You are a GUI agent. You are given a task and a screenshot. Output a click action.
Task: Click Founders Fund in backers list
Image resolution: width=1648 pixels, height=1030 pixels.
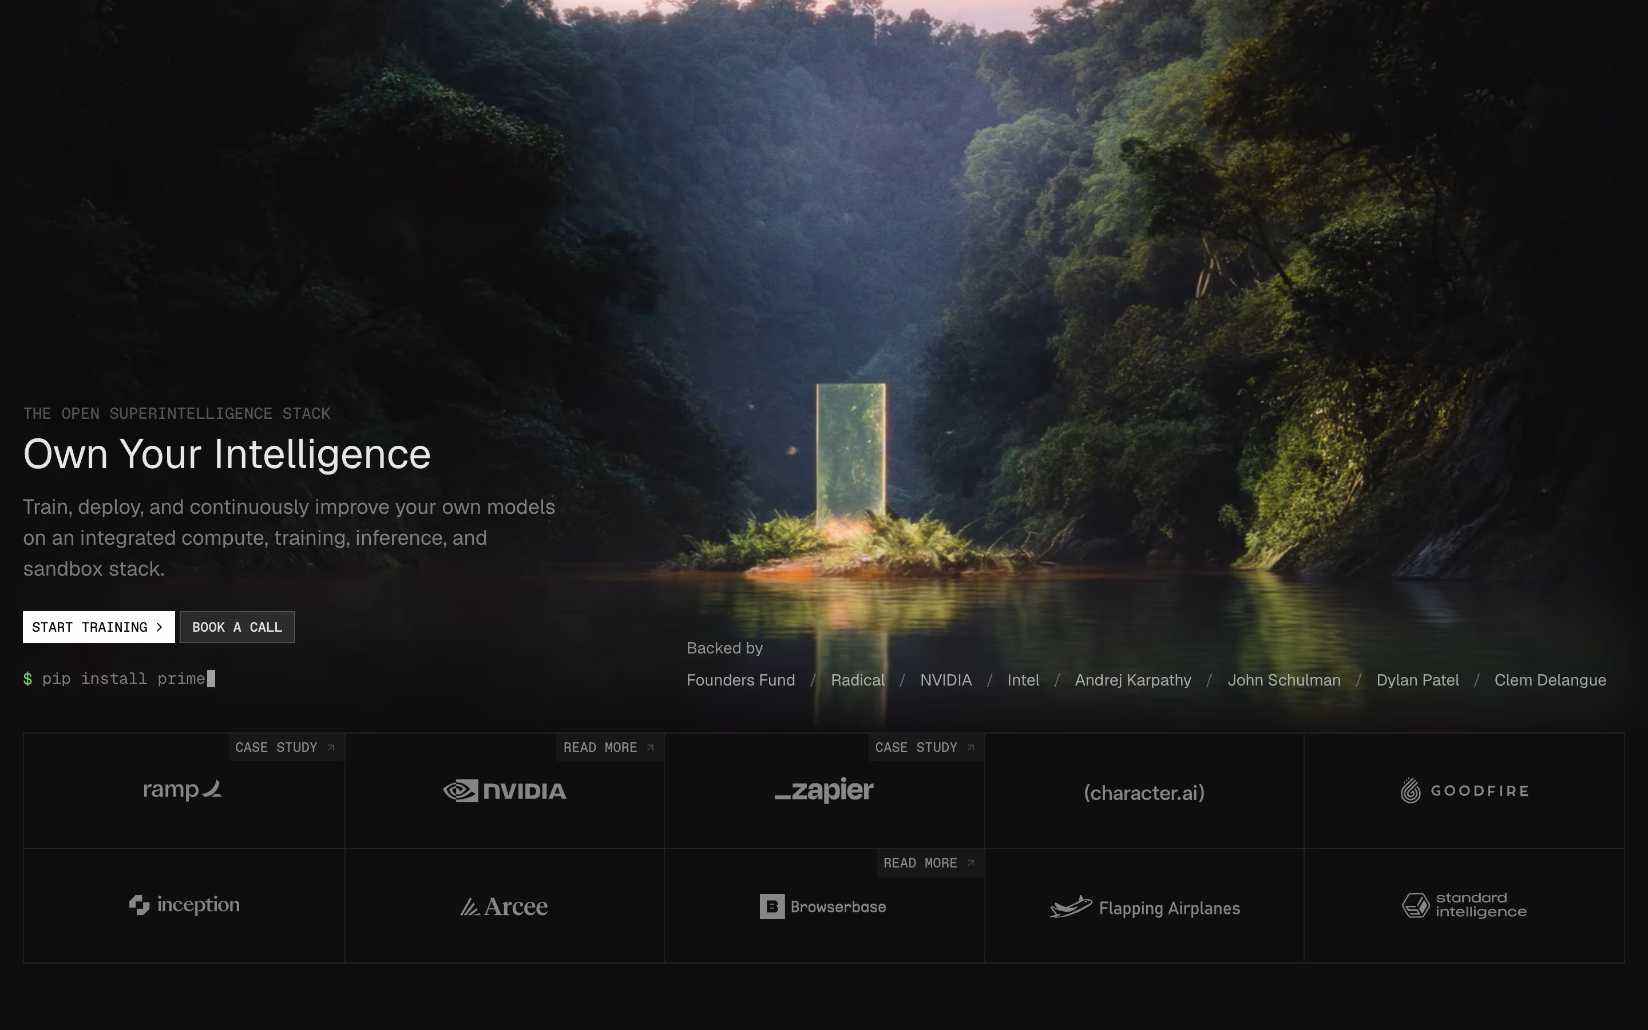tap(741, 680)
